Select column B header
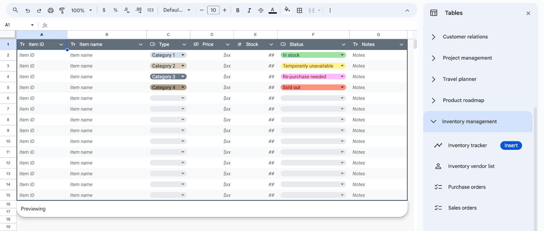This screenshot has width=544, height=231. tap(107, 35)
